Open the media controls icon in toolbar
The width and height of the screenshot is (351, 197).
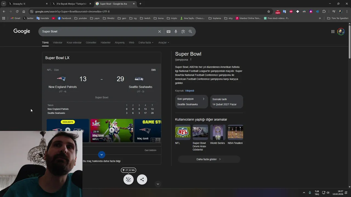[x=334, y=11]
